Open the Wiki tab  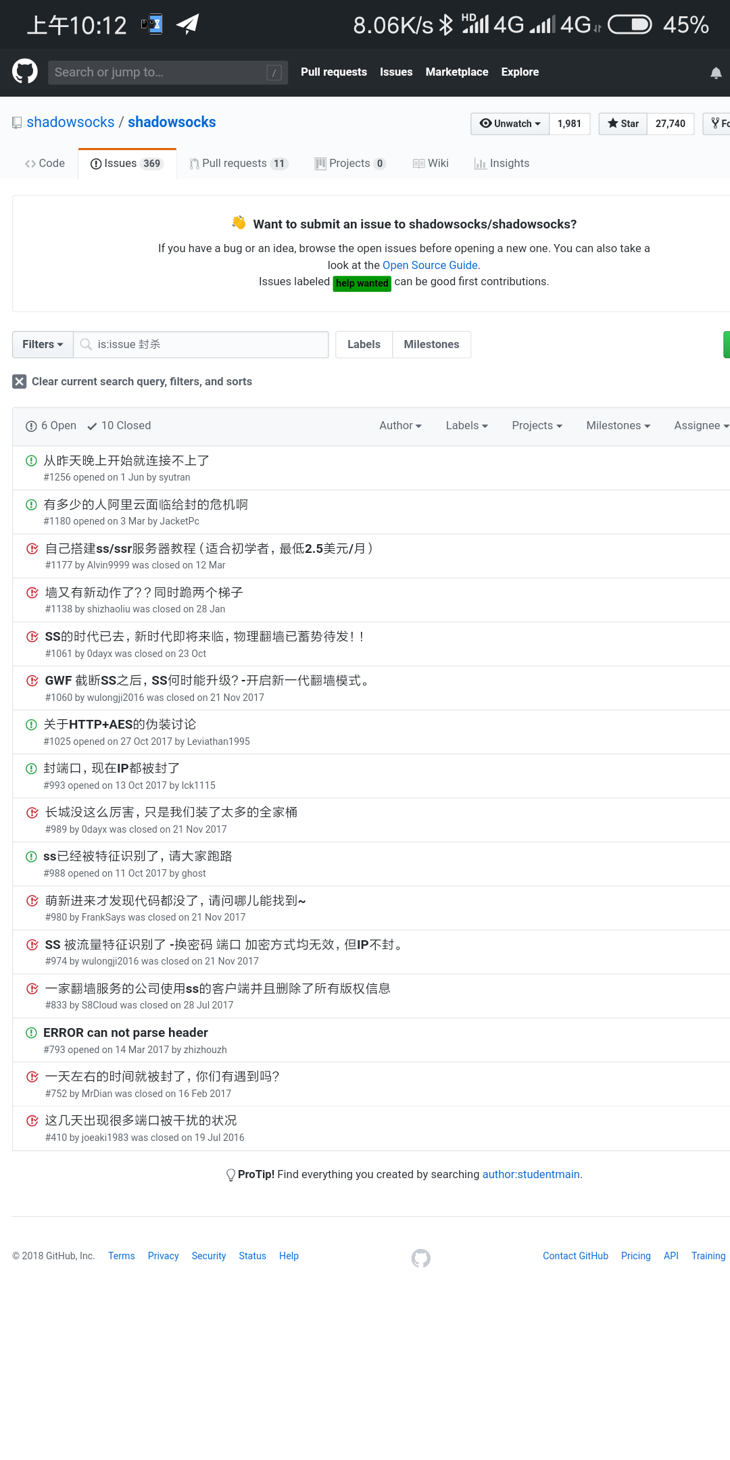[431, 164]
